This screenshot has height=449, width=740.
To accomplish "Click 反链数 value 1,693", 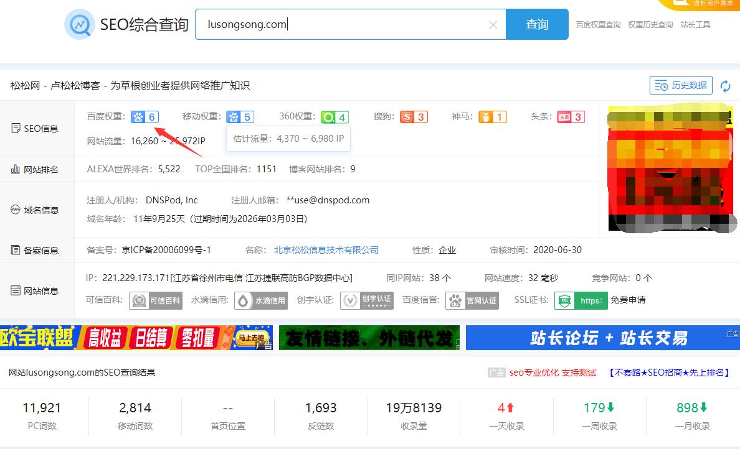I will 321,407.
